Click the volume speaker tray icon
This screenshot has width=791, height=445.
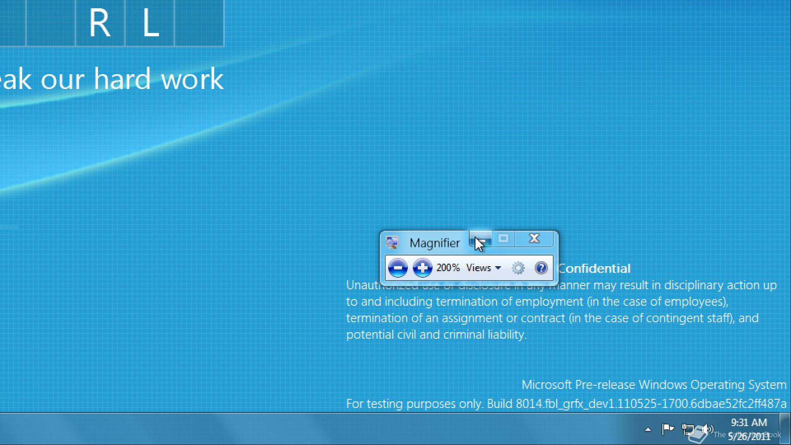pyautogui.click(x=708, y=430)
